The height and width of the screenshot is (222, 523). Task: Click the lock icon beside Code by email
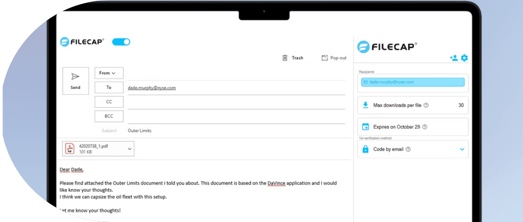366,149
